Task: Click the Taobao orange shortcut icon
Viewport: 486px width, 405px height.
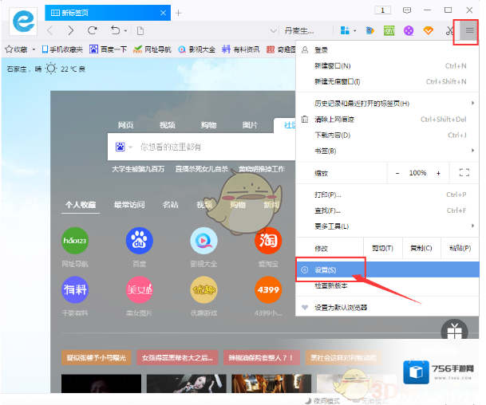Action: (x=268, y=241)
